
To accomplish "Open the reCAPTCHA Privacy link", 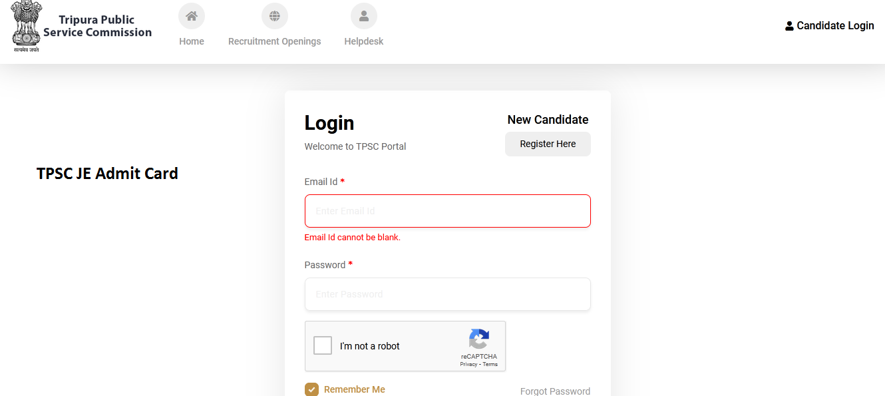I will point(469,364).
